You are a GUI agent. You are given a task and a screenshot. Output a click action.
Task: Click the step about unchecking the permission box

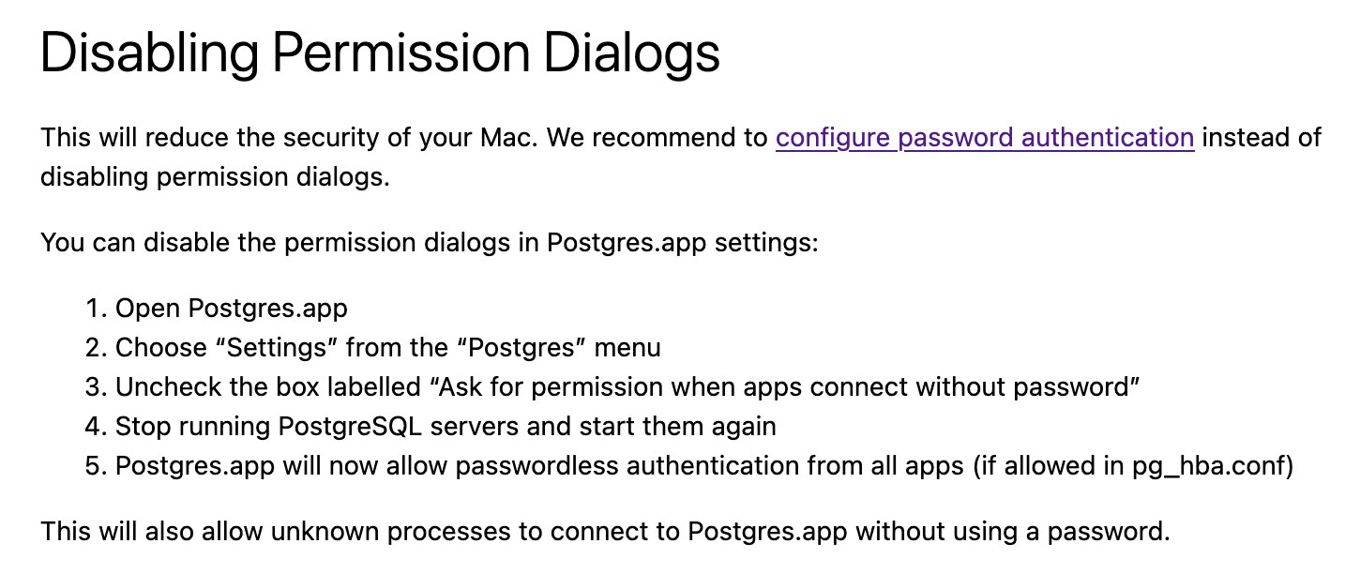[x=627, y=387]
